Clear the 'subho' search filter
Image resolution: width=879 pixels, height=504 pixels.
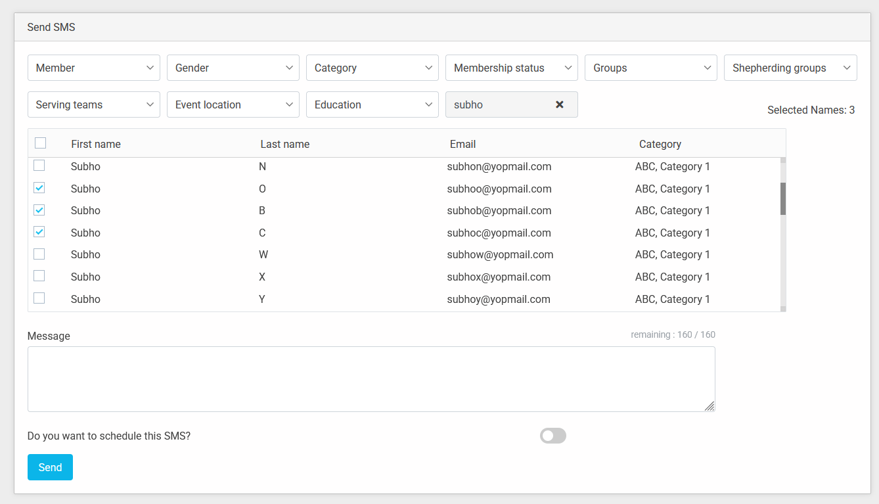pos(560,104)
